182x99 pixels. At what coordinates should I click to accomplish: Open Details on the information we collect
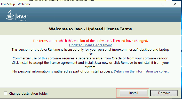point(141,71)
